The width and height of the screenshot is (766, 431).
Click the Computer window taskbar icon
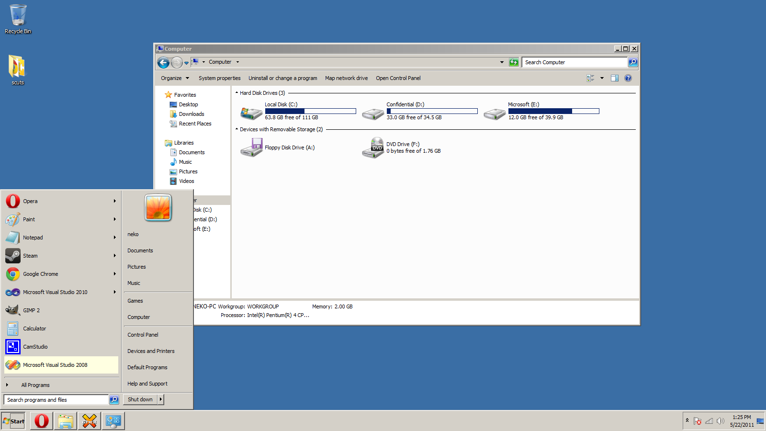[113, 421]
